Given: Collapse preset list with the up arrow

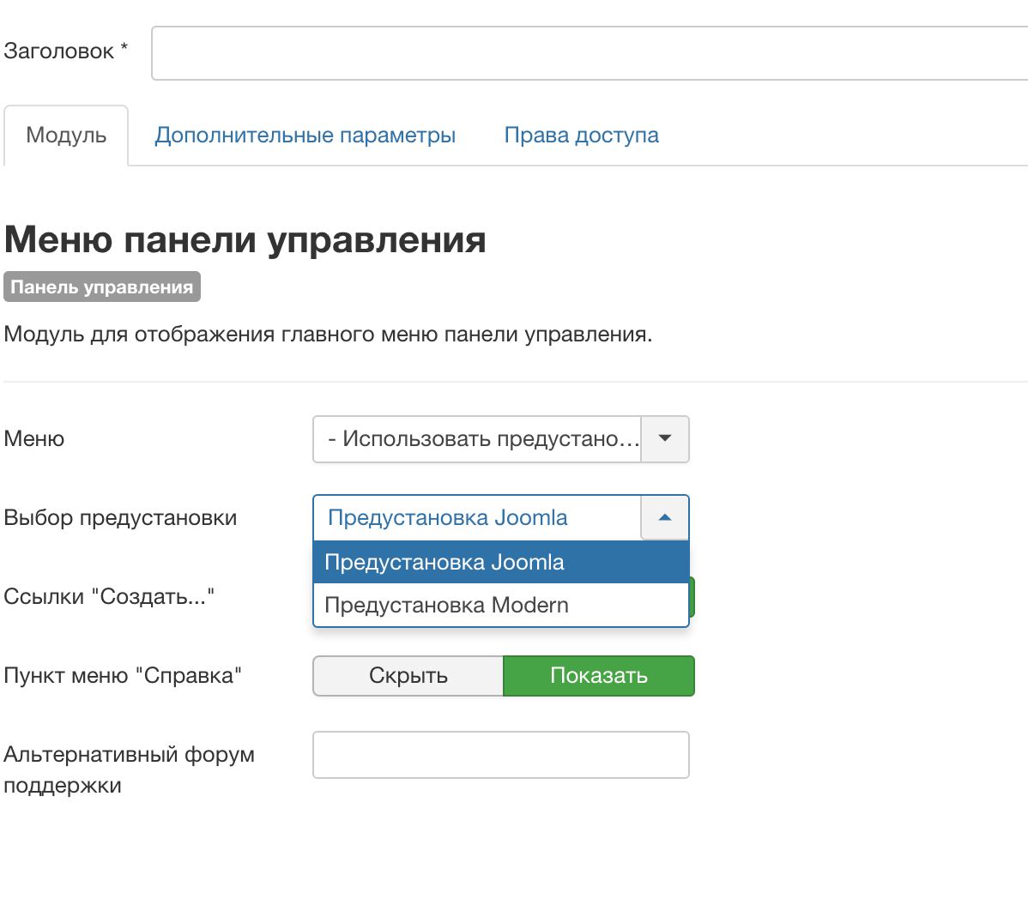Looking at the screenshot, I should (664, 518).
